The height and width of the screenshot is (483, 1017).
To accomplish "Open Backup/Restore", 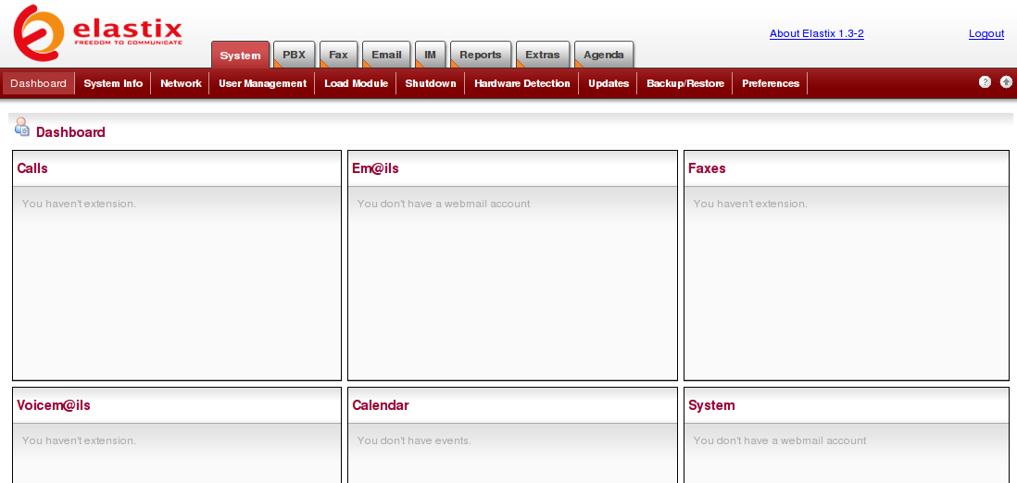I will coord(684,83).
